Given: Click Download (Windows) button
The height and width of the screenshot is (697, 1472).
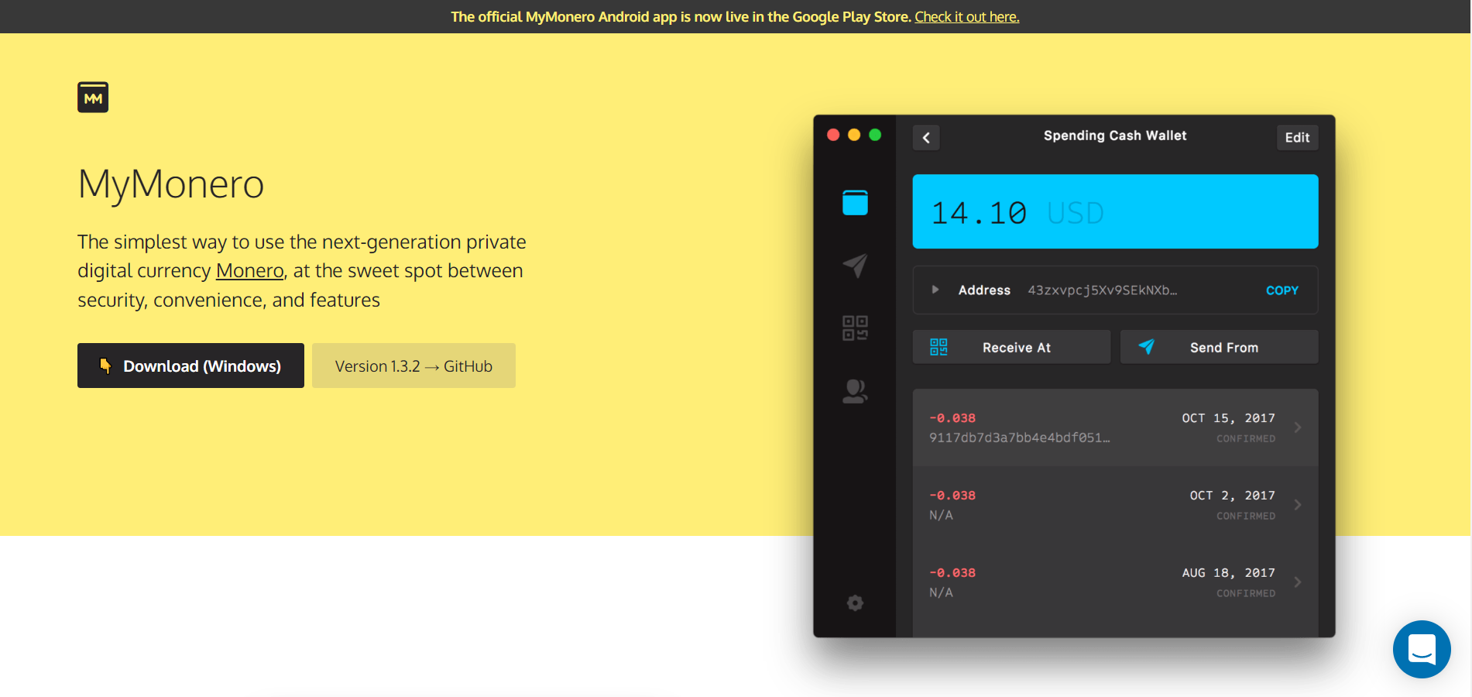Looking at the screenshot, I should (190, 366).
